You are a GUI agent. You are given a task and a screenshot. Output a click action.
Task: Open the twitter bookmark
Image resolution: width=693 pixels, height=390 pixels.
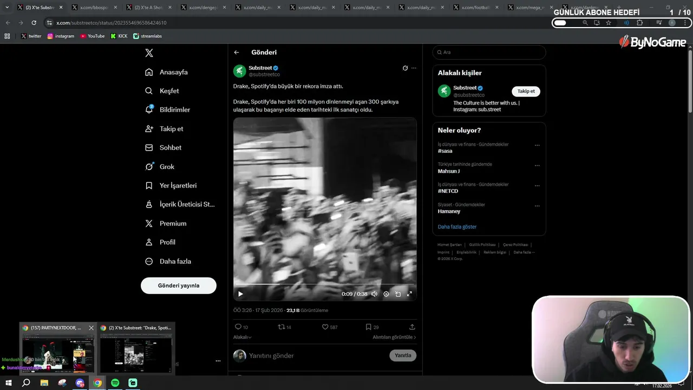tap(31, 36)
